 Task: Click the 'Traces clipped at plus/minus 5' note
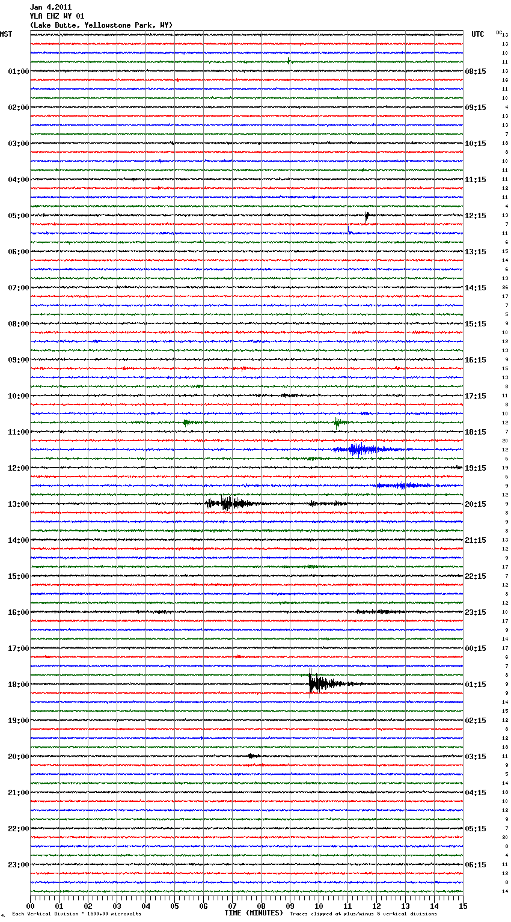[x=334, y=914]
